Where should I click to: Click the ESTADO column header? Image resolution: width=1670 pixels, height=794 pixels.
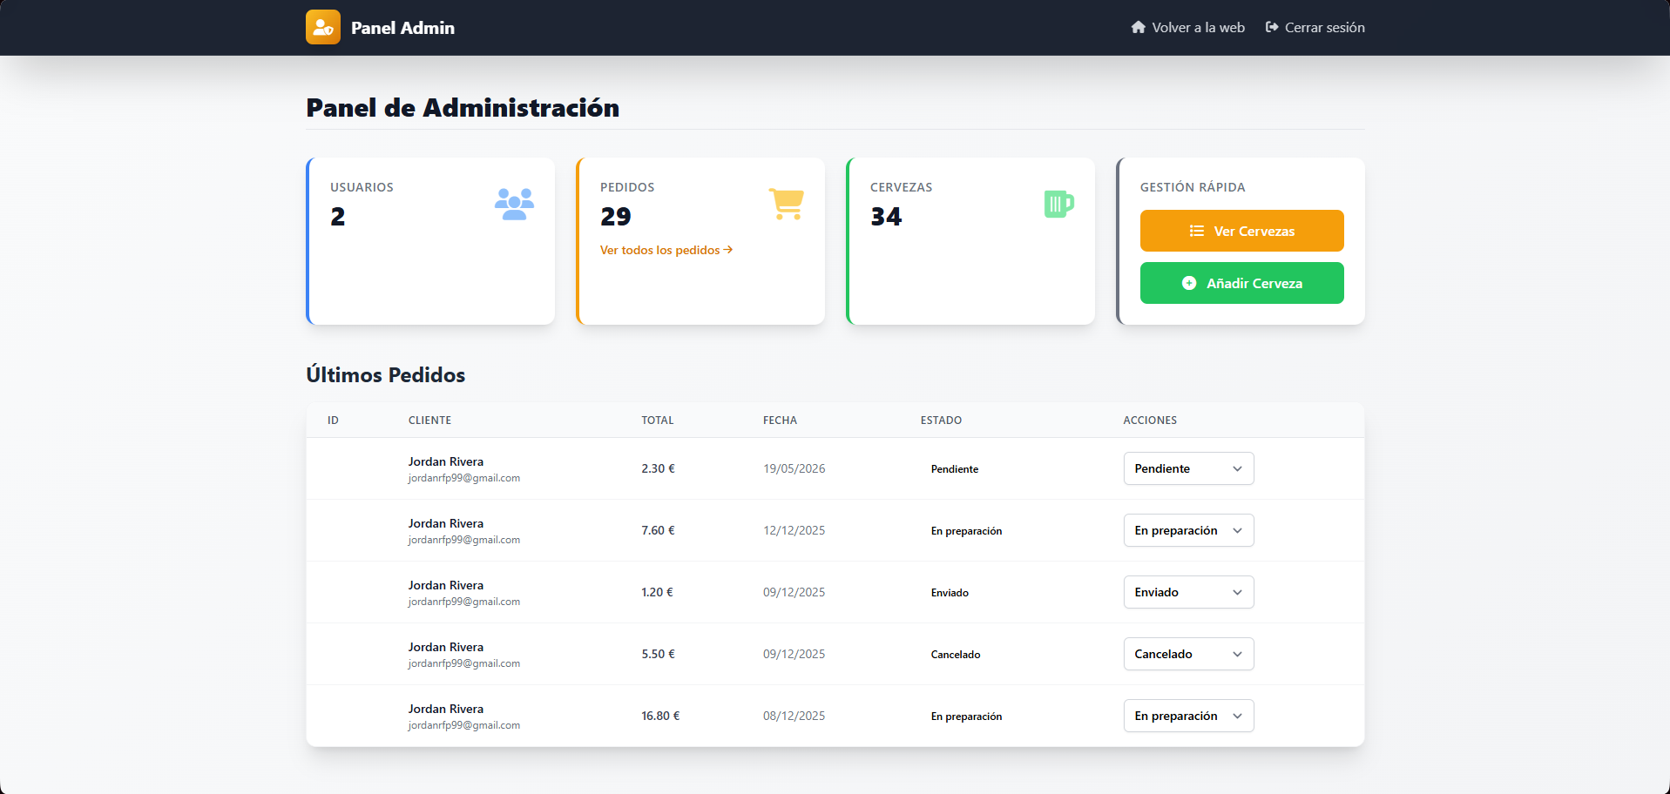[941, 420]
